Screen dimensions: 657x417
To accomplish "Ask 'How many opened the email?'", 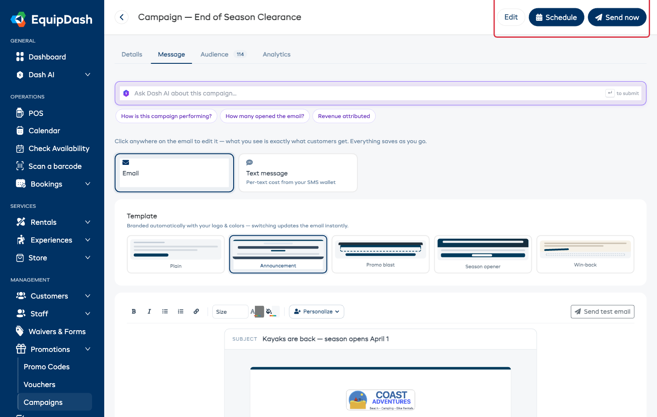I will coord(265,116).
